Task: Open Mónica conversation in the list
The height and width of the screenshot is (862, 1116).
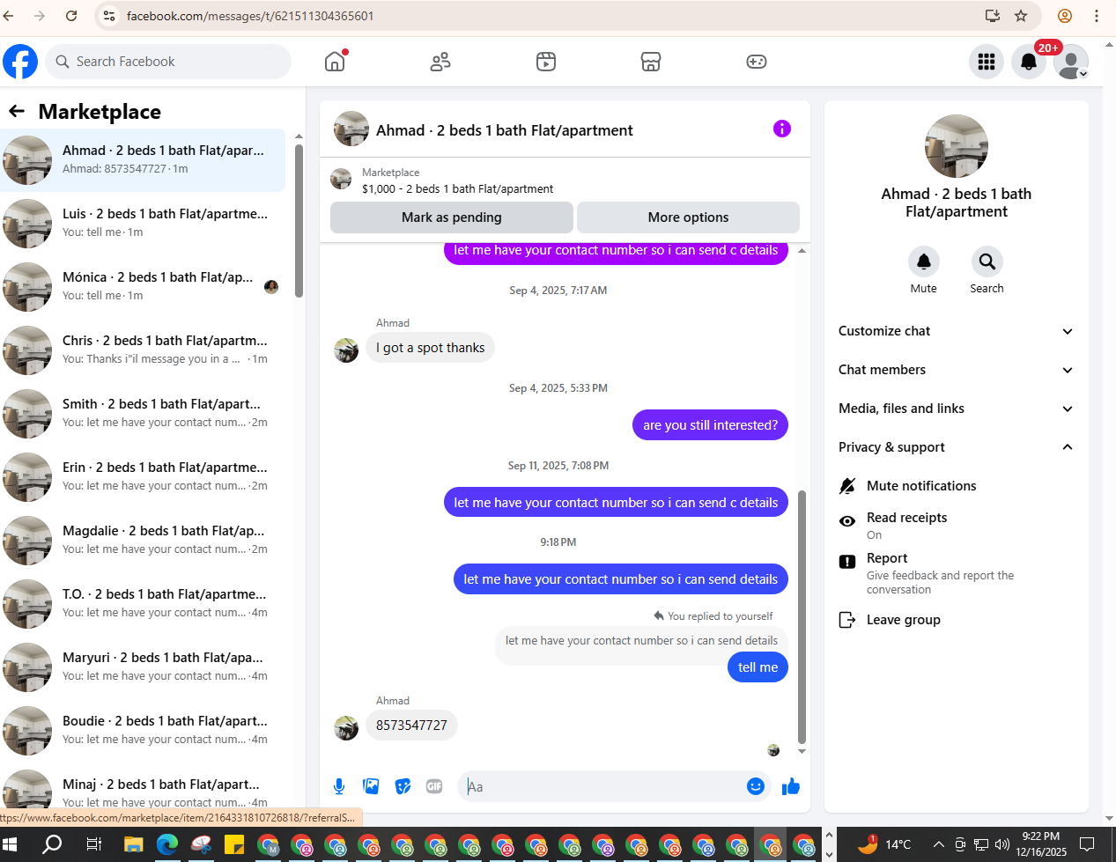Action: pyautogui.click(x=143, y=286)
